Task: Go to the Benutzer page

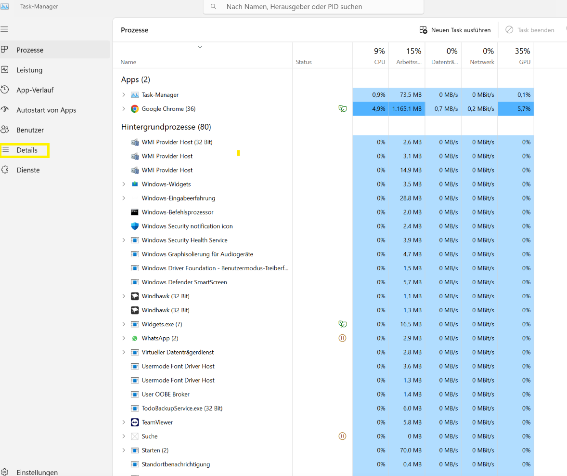Action: pos(55,130)
